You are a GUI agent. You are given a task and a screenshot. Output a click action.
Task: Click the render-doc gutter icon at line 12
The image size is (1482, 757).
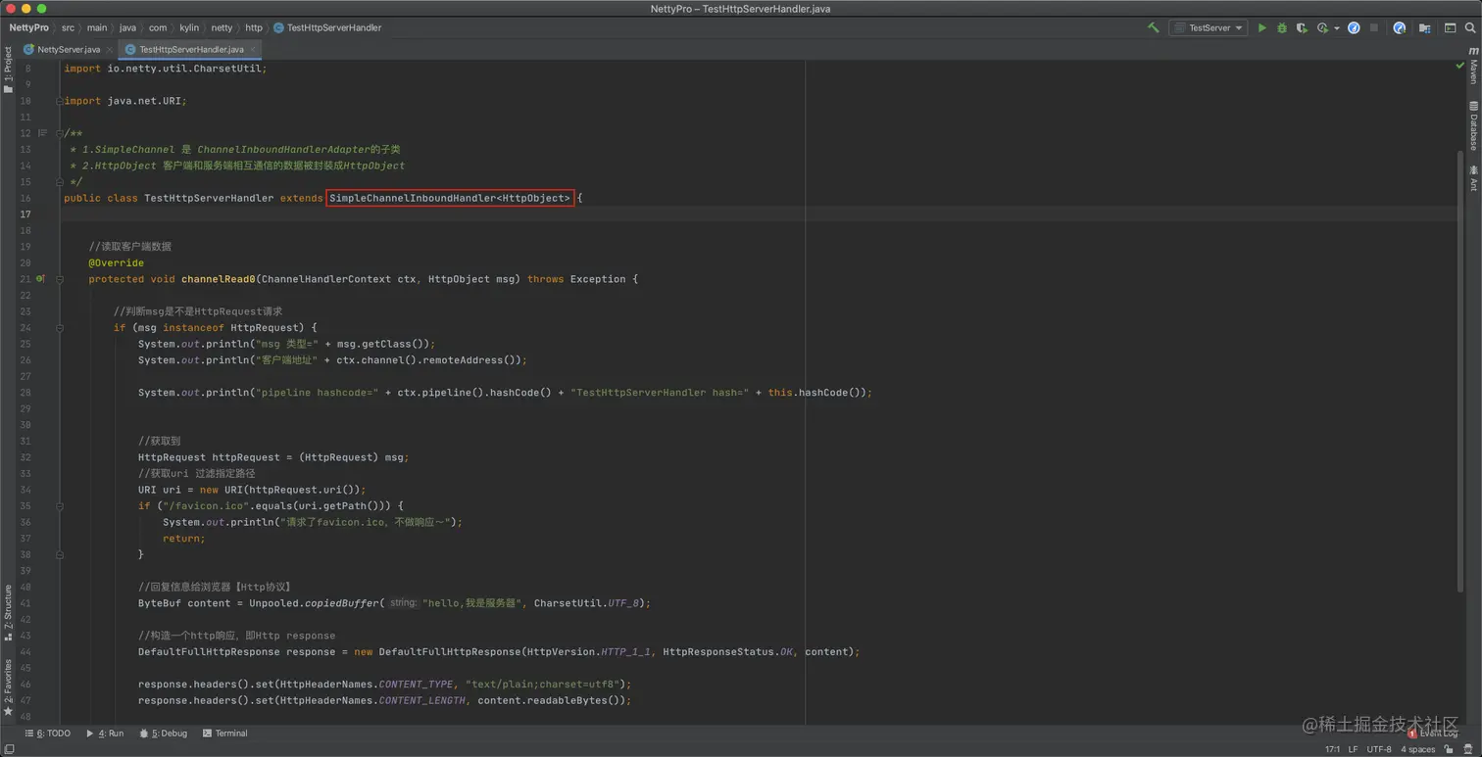click(42, 133)
